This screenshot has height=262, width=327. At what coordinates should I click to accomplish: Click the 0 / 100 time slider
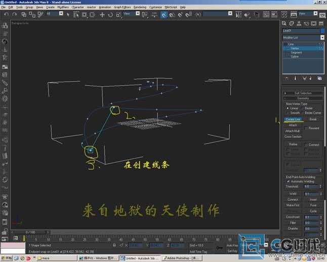(x=30, y=232)
